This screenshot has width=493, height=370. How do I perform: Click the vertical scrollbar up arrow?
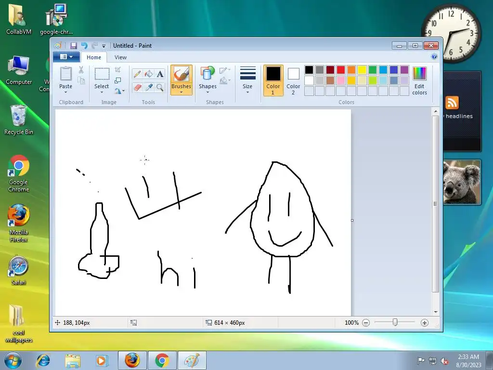click(x=435, y=111)
